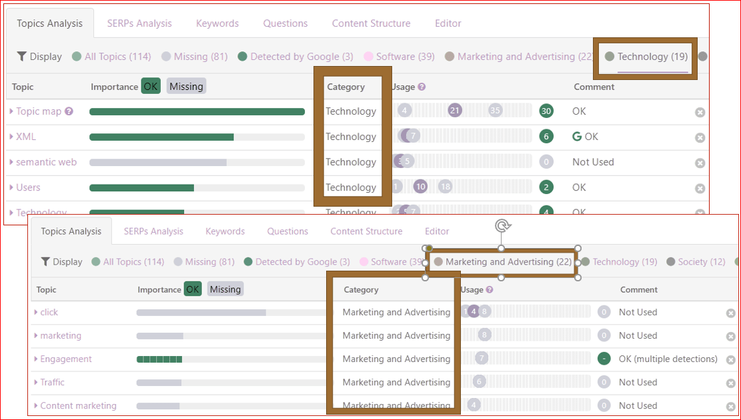Open the help icon beside Topic map
The height and width of the screenshot is (420, 741).
[69, 111]
